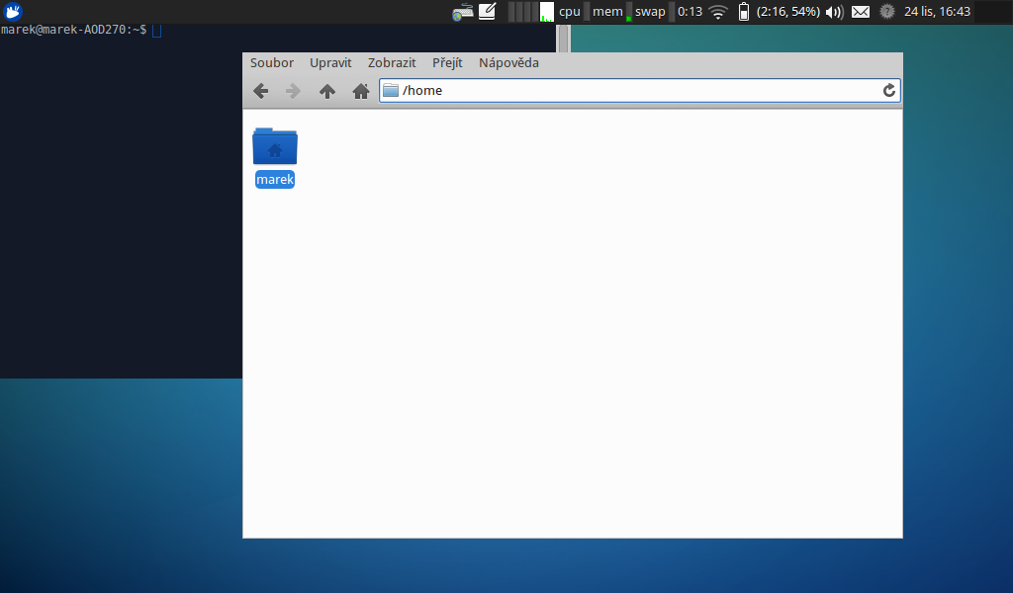Open the Přejít menu
The image size is (1013, 593).
[x=447, y=63]
